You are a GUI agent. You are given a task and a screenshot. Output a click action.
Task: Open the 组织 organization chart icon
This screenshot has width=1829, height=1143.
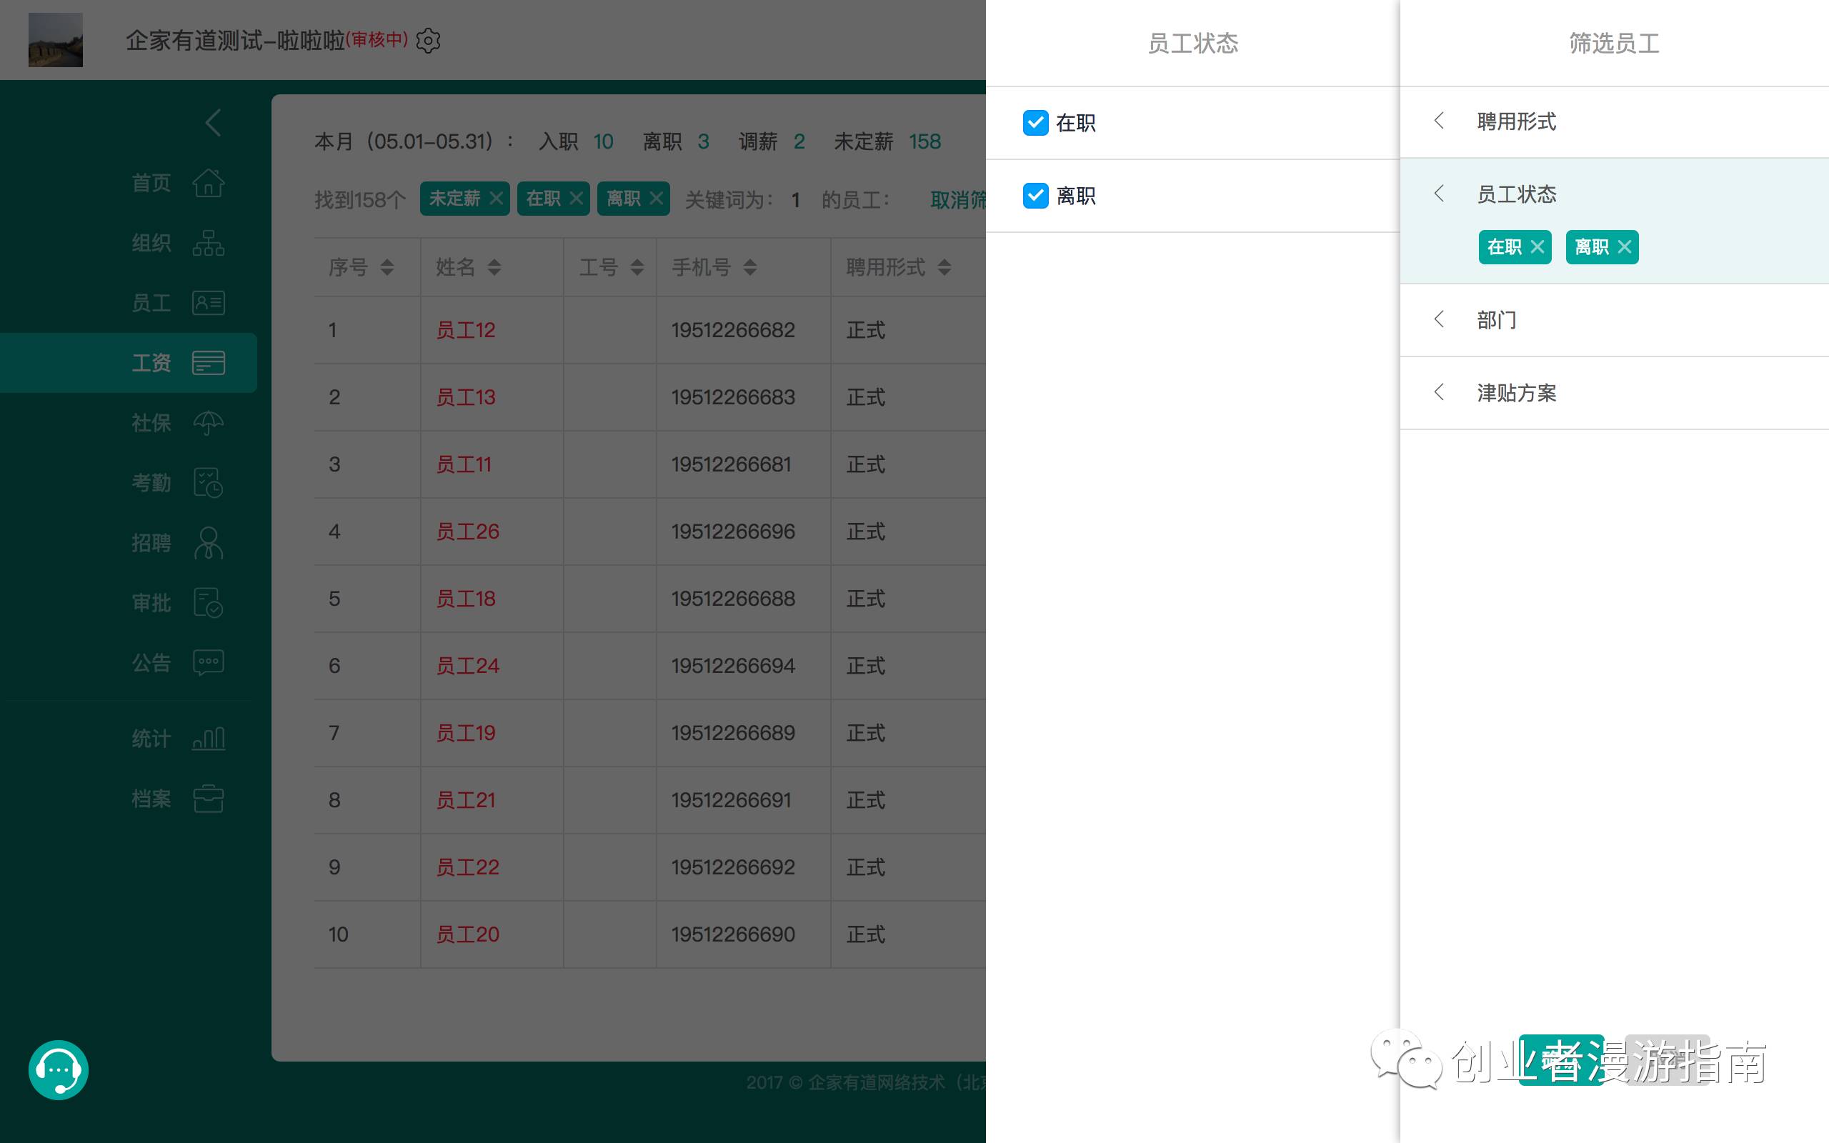tap(208, 243)
